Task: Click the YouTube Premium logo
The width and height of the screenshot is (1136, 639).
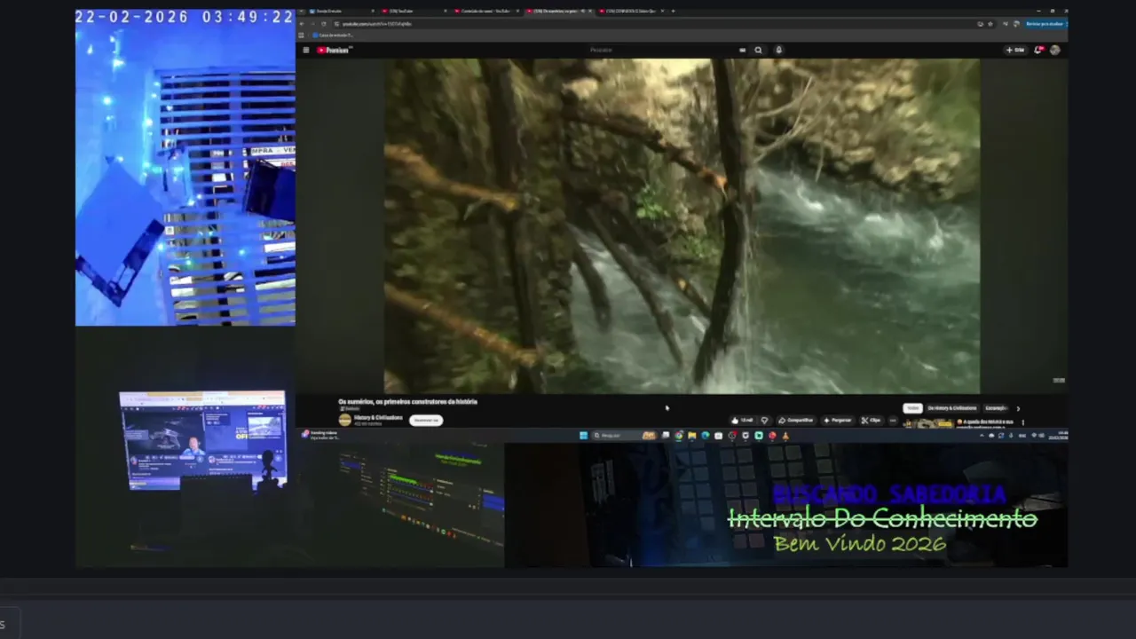Action: pyautogui.click(x=335, y=50)
